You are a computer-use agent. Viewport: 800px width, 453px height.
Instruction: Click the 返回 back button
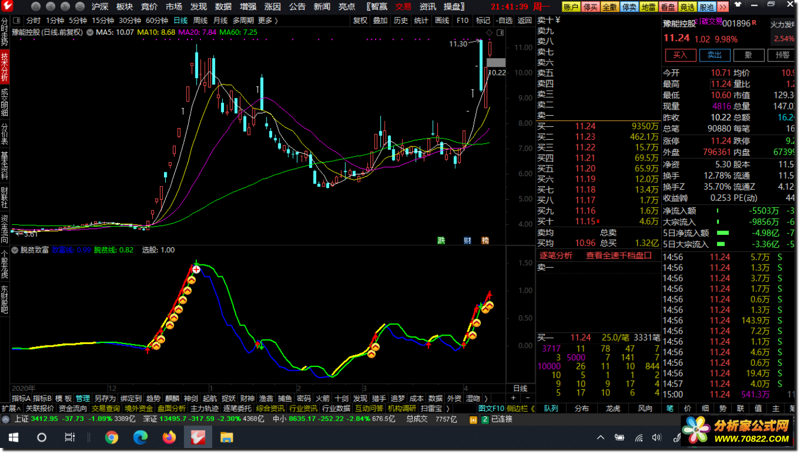pos(525,21)
